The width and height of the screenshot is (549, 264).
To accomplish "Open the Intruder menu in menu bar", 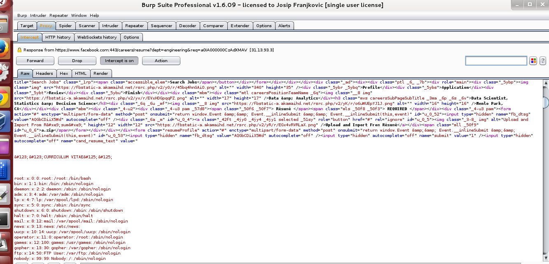I will (x=38, y=15).
